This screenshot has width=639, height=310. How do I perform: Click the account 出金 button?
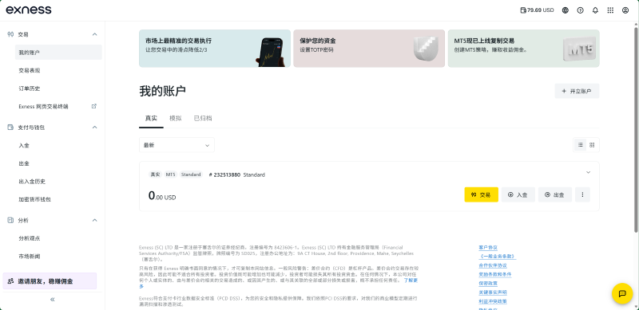tap(554, 195)
